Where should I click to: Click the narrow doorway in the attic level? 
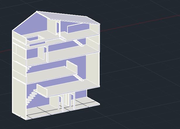(x=58, y=29)
